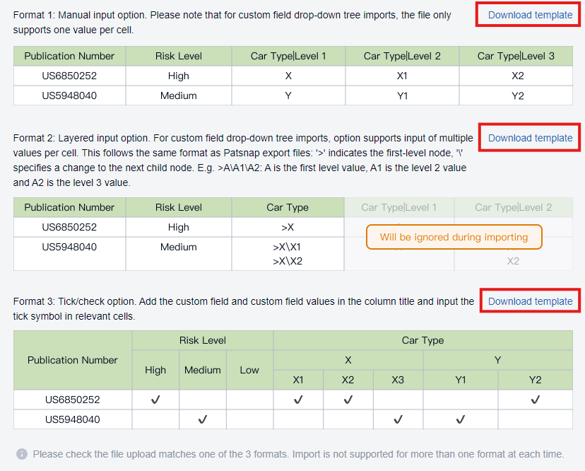Click the Y2 tick mark for US6850252

[535, 400]
